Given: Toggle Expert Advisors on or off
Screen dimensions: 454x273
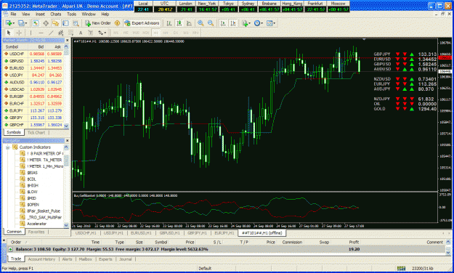Looking at the screenshot, I should (x=142, y=23).
